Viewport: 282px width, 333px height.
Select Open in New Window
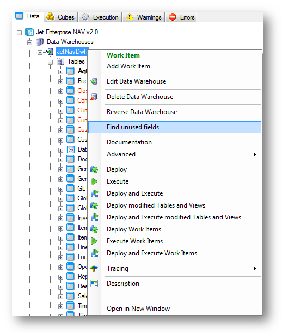pos(138,309)
